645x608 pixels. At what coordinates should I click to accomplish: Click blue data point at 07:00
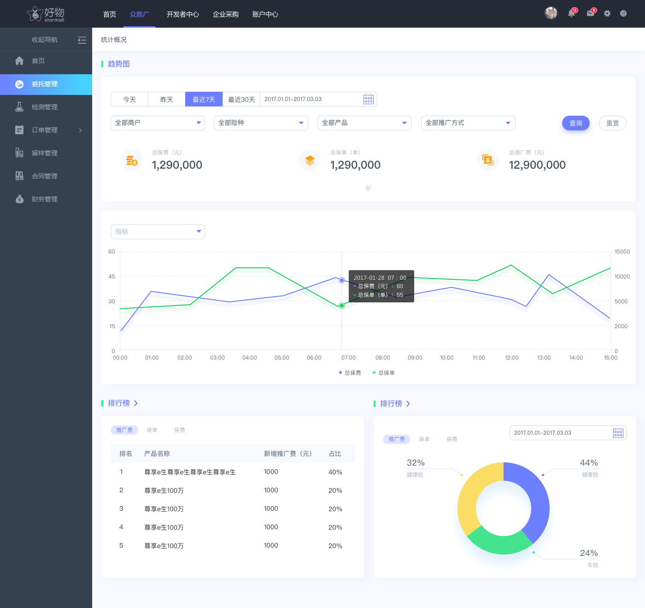(342, 280)
